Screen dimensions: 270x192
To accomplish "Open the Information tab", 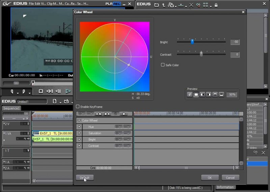I will [225, 187].
